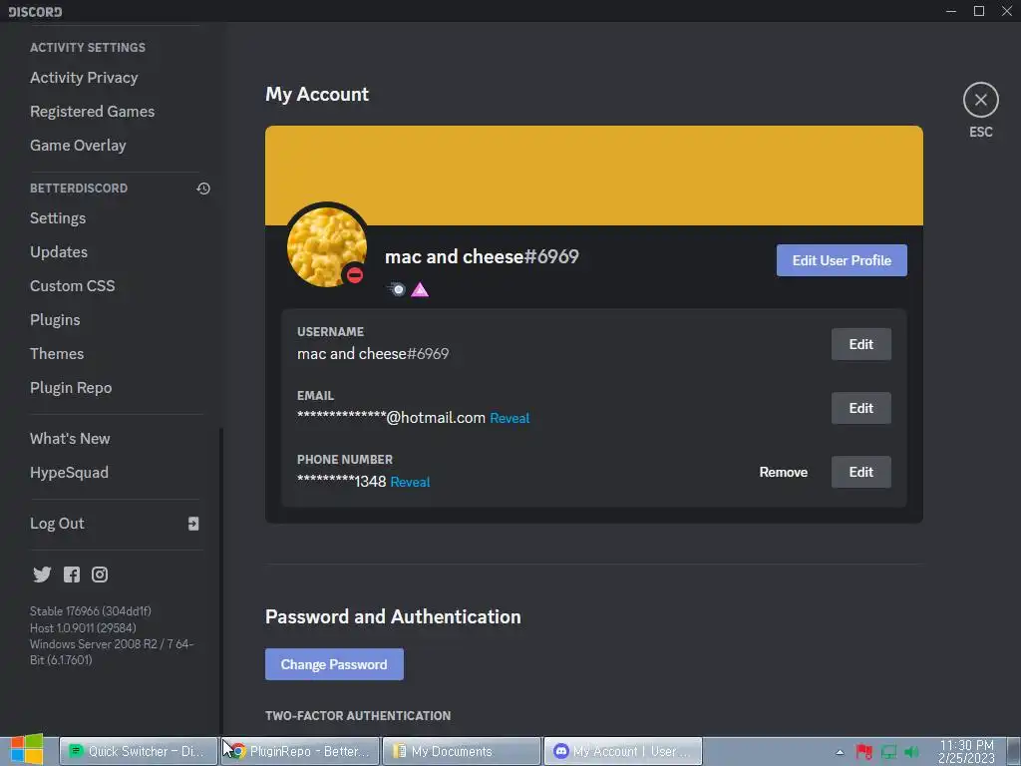Open BetterDiscord Updates page
This screenshot has width=1021, height=766.
(59, 252)
